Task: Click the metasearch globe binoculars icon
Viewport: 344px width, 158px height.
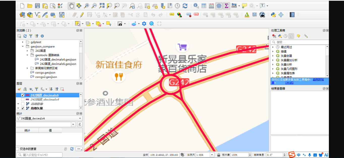Action: 262,15
